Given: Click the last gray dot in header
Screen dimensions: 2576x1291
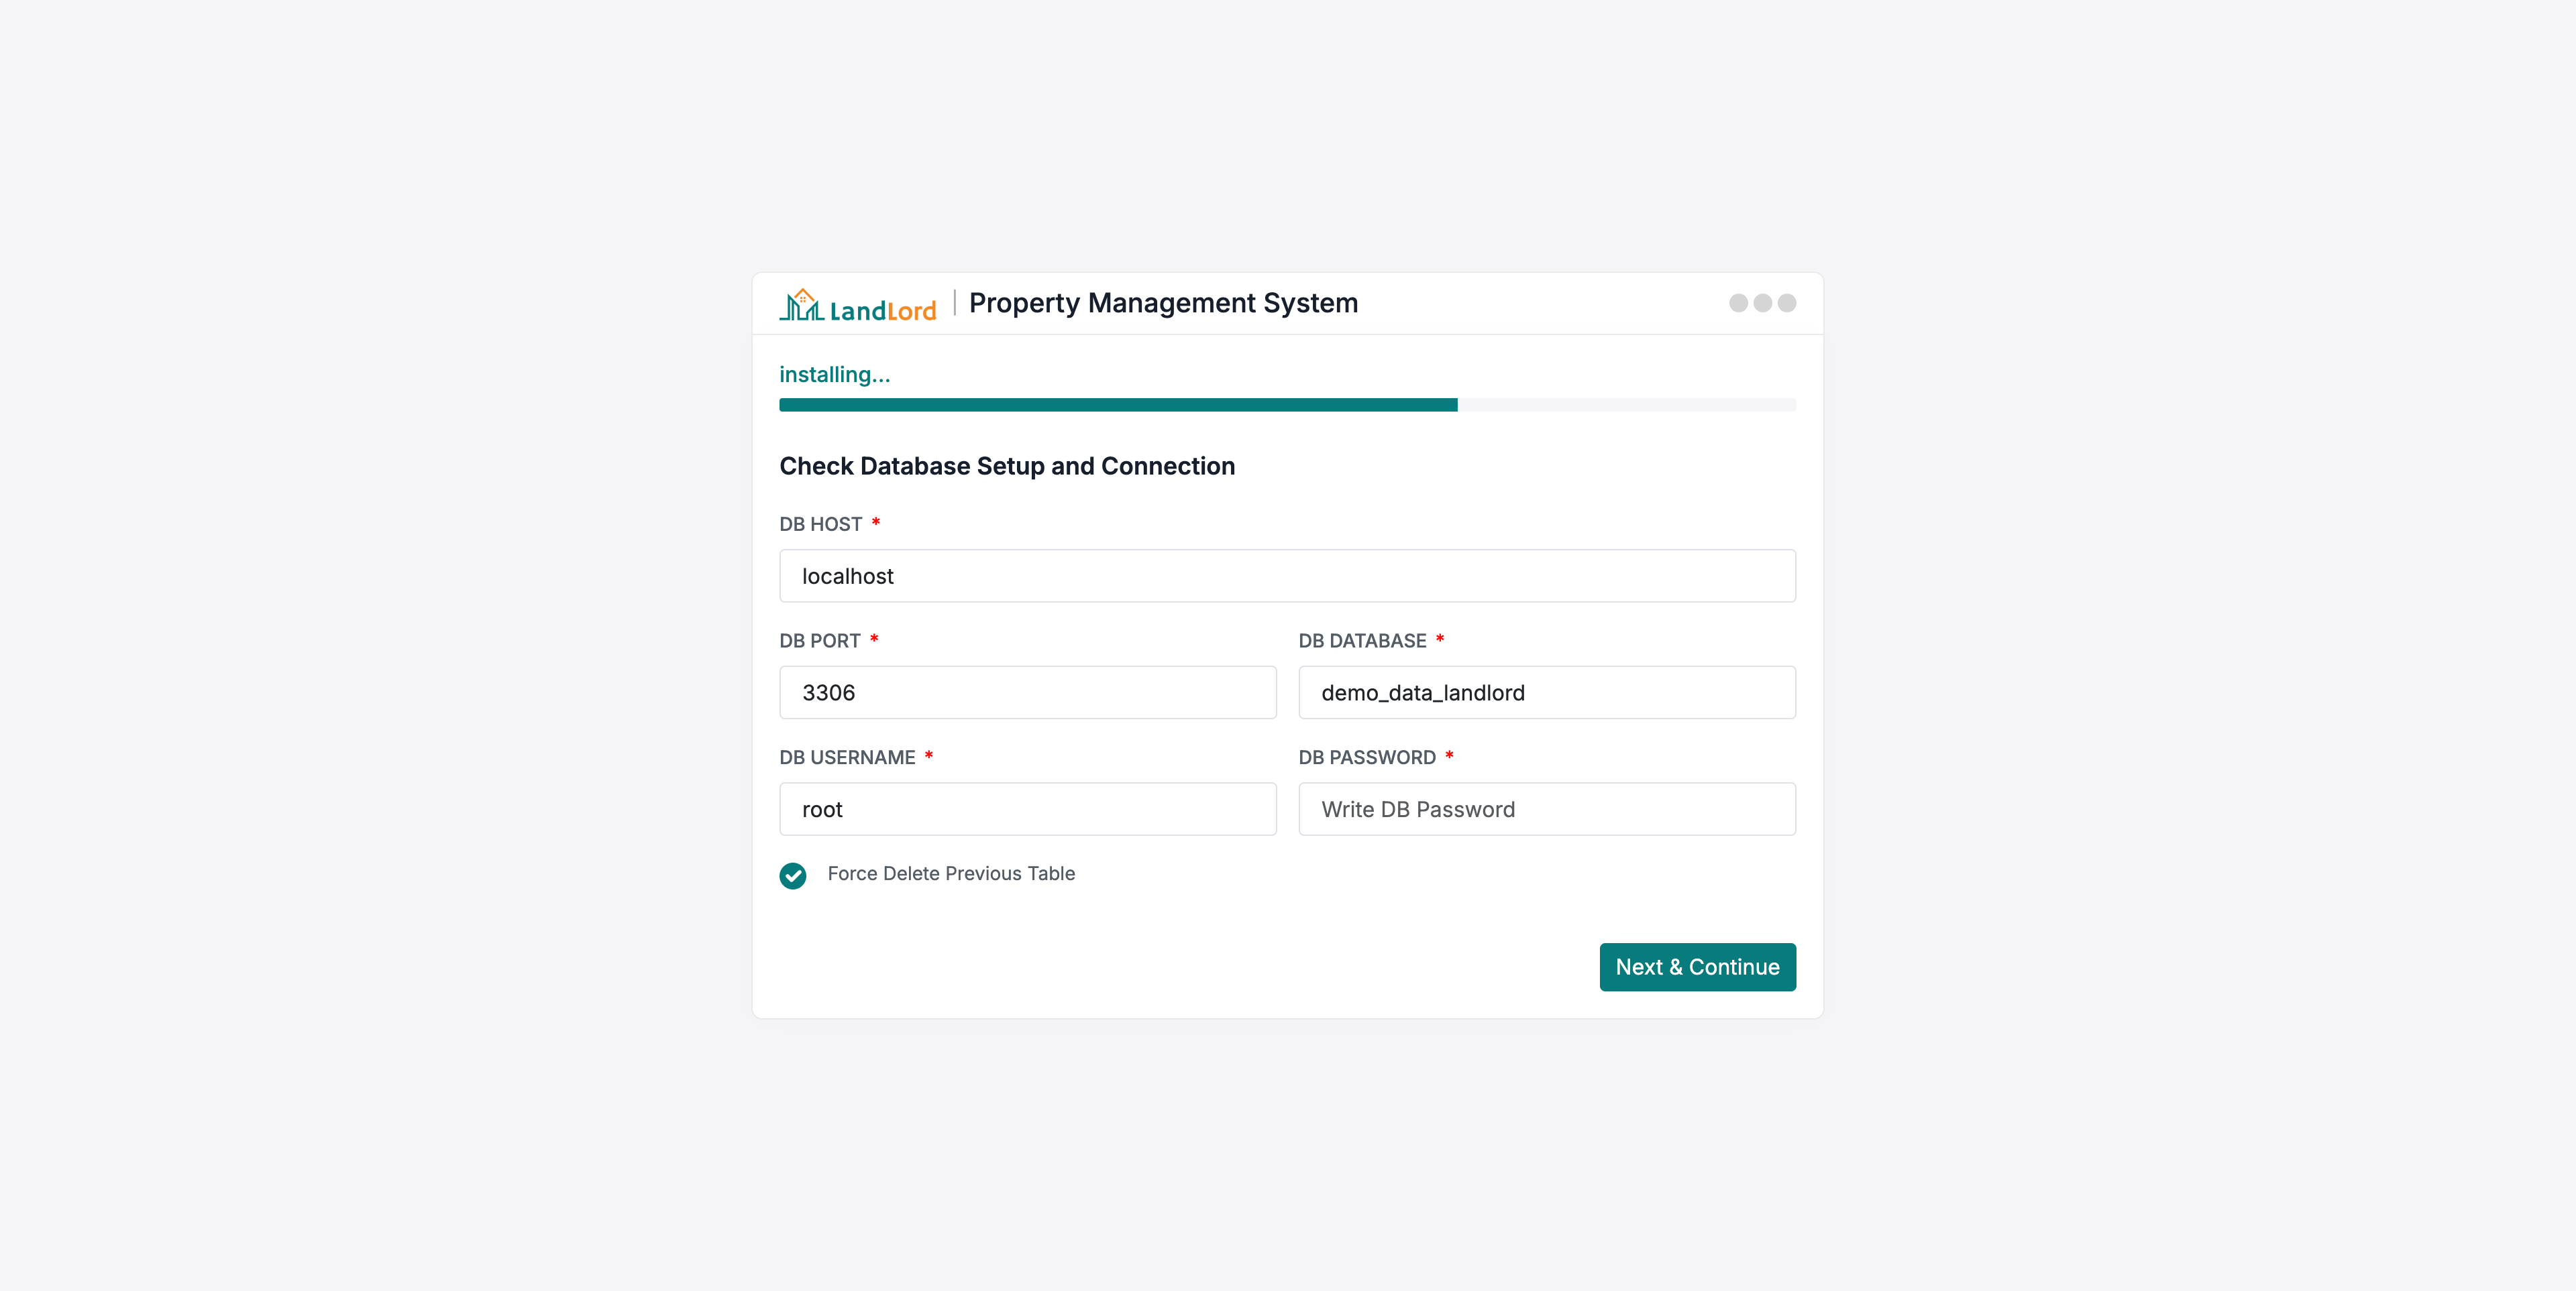Looking at the screenshot, I should [x=1787, y=303].
